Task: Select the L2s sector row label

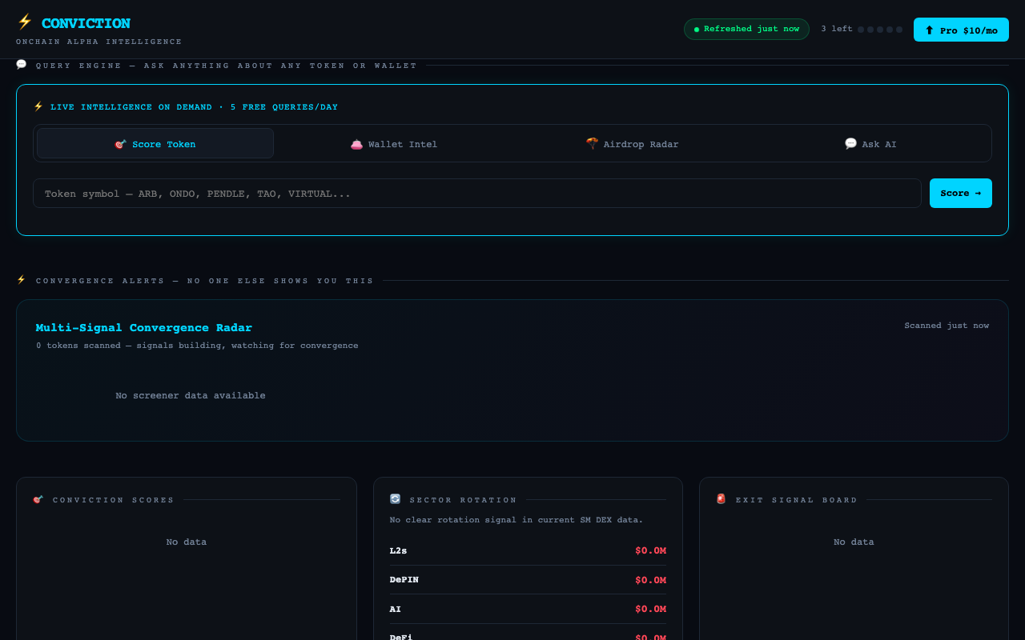Action: pyautogui.click(x=398, y=550)
